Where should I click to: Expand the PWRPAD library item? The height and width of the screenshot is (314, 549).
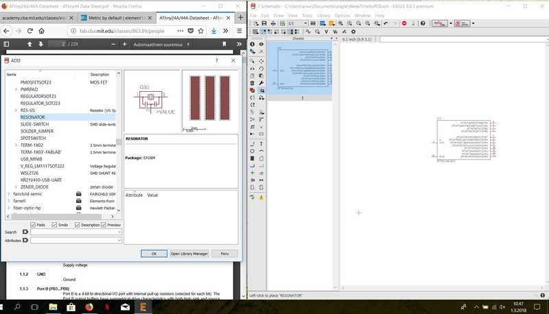(x=16, y=89)
